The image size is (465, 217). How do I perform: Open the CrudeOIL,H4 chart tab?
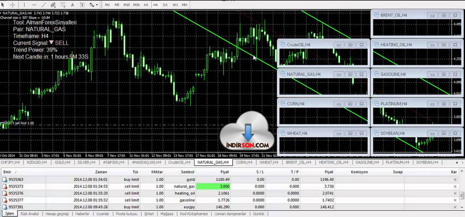tap(179, 162)
